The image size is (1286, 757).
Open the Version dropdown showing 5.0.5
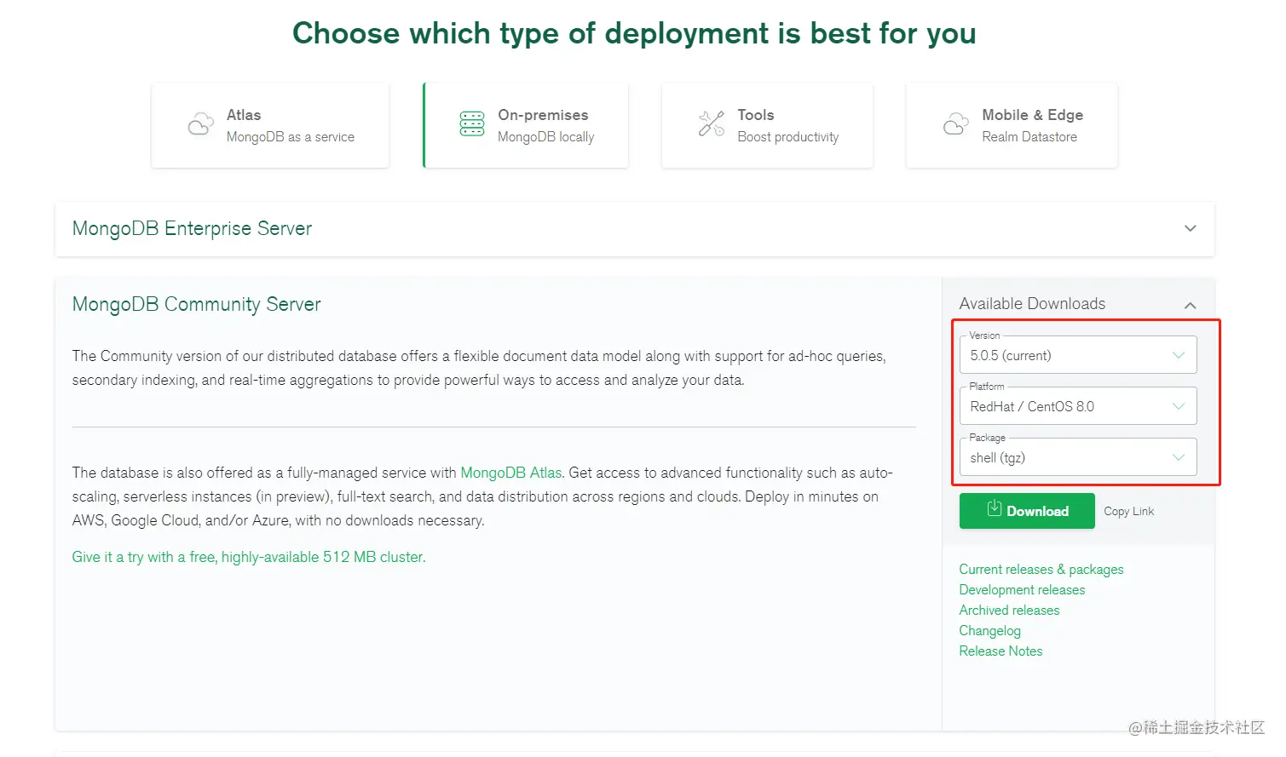click(1077, 356)
